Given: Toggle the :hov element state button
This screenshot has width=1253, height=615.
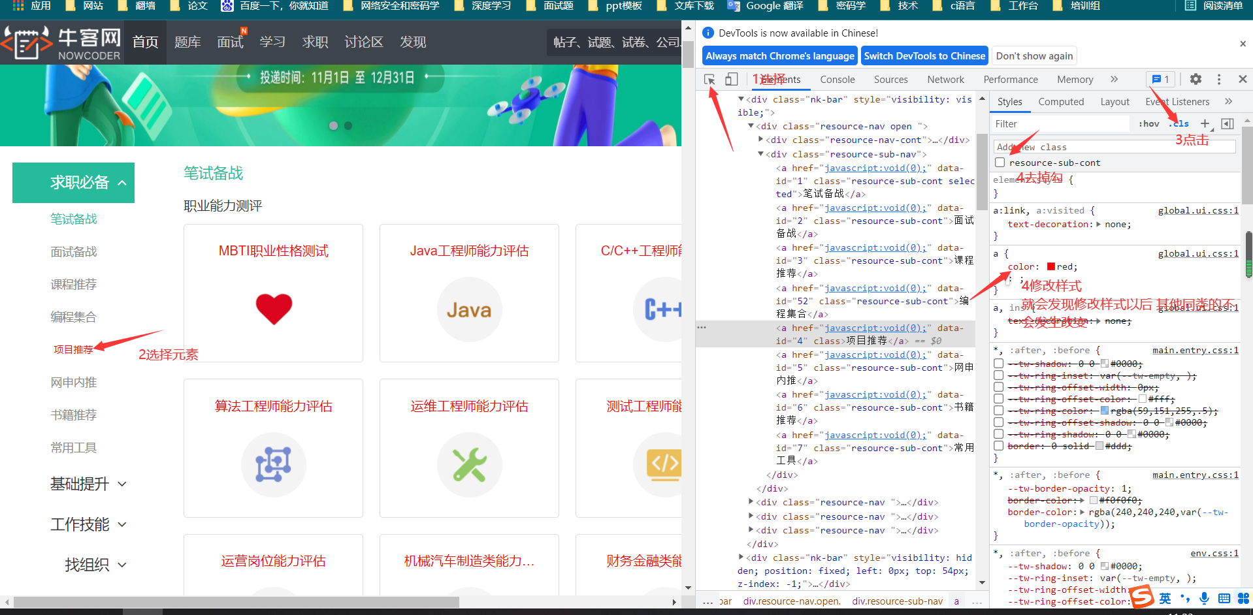Looking at the screenshot, I should click(x=1149, y=123).
